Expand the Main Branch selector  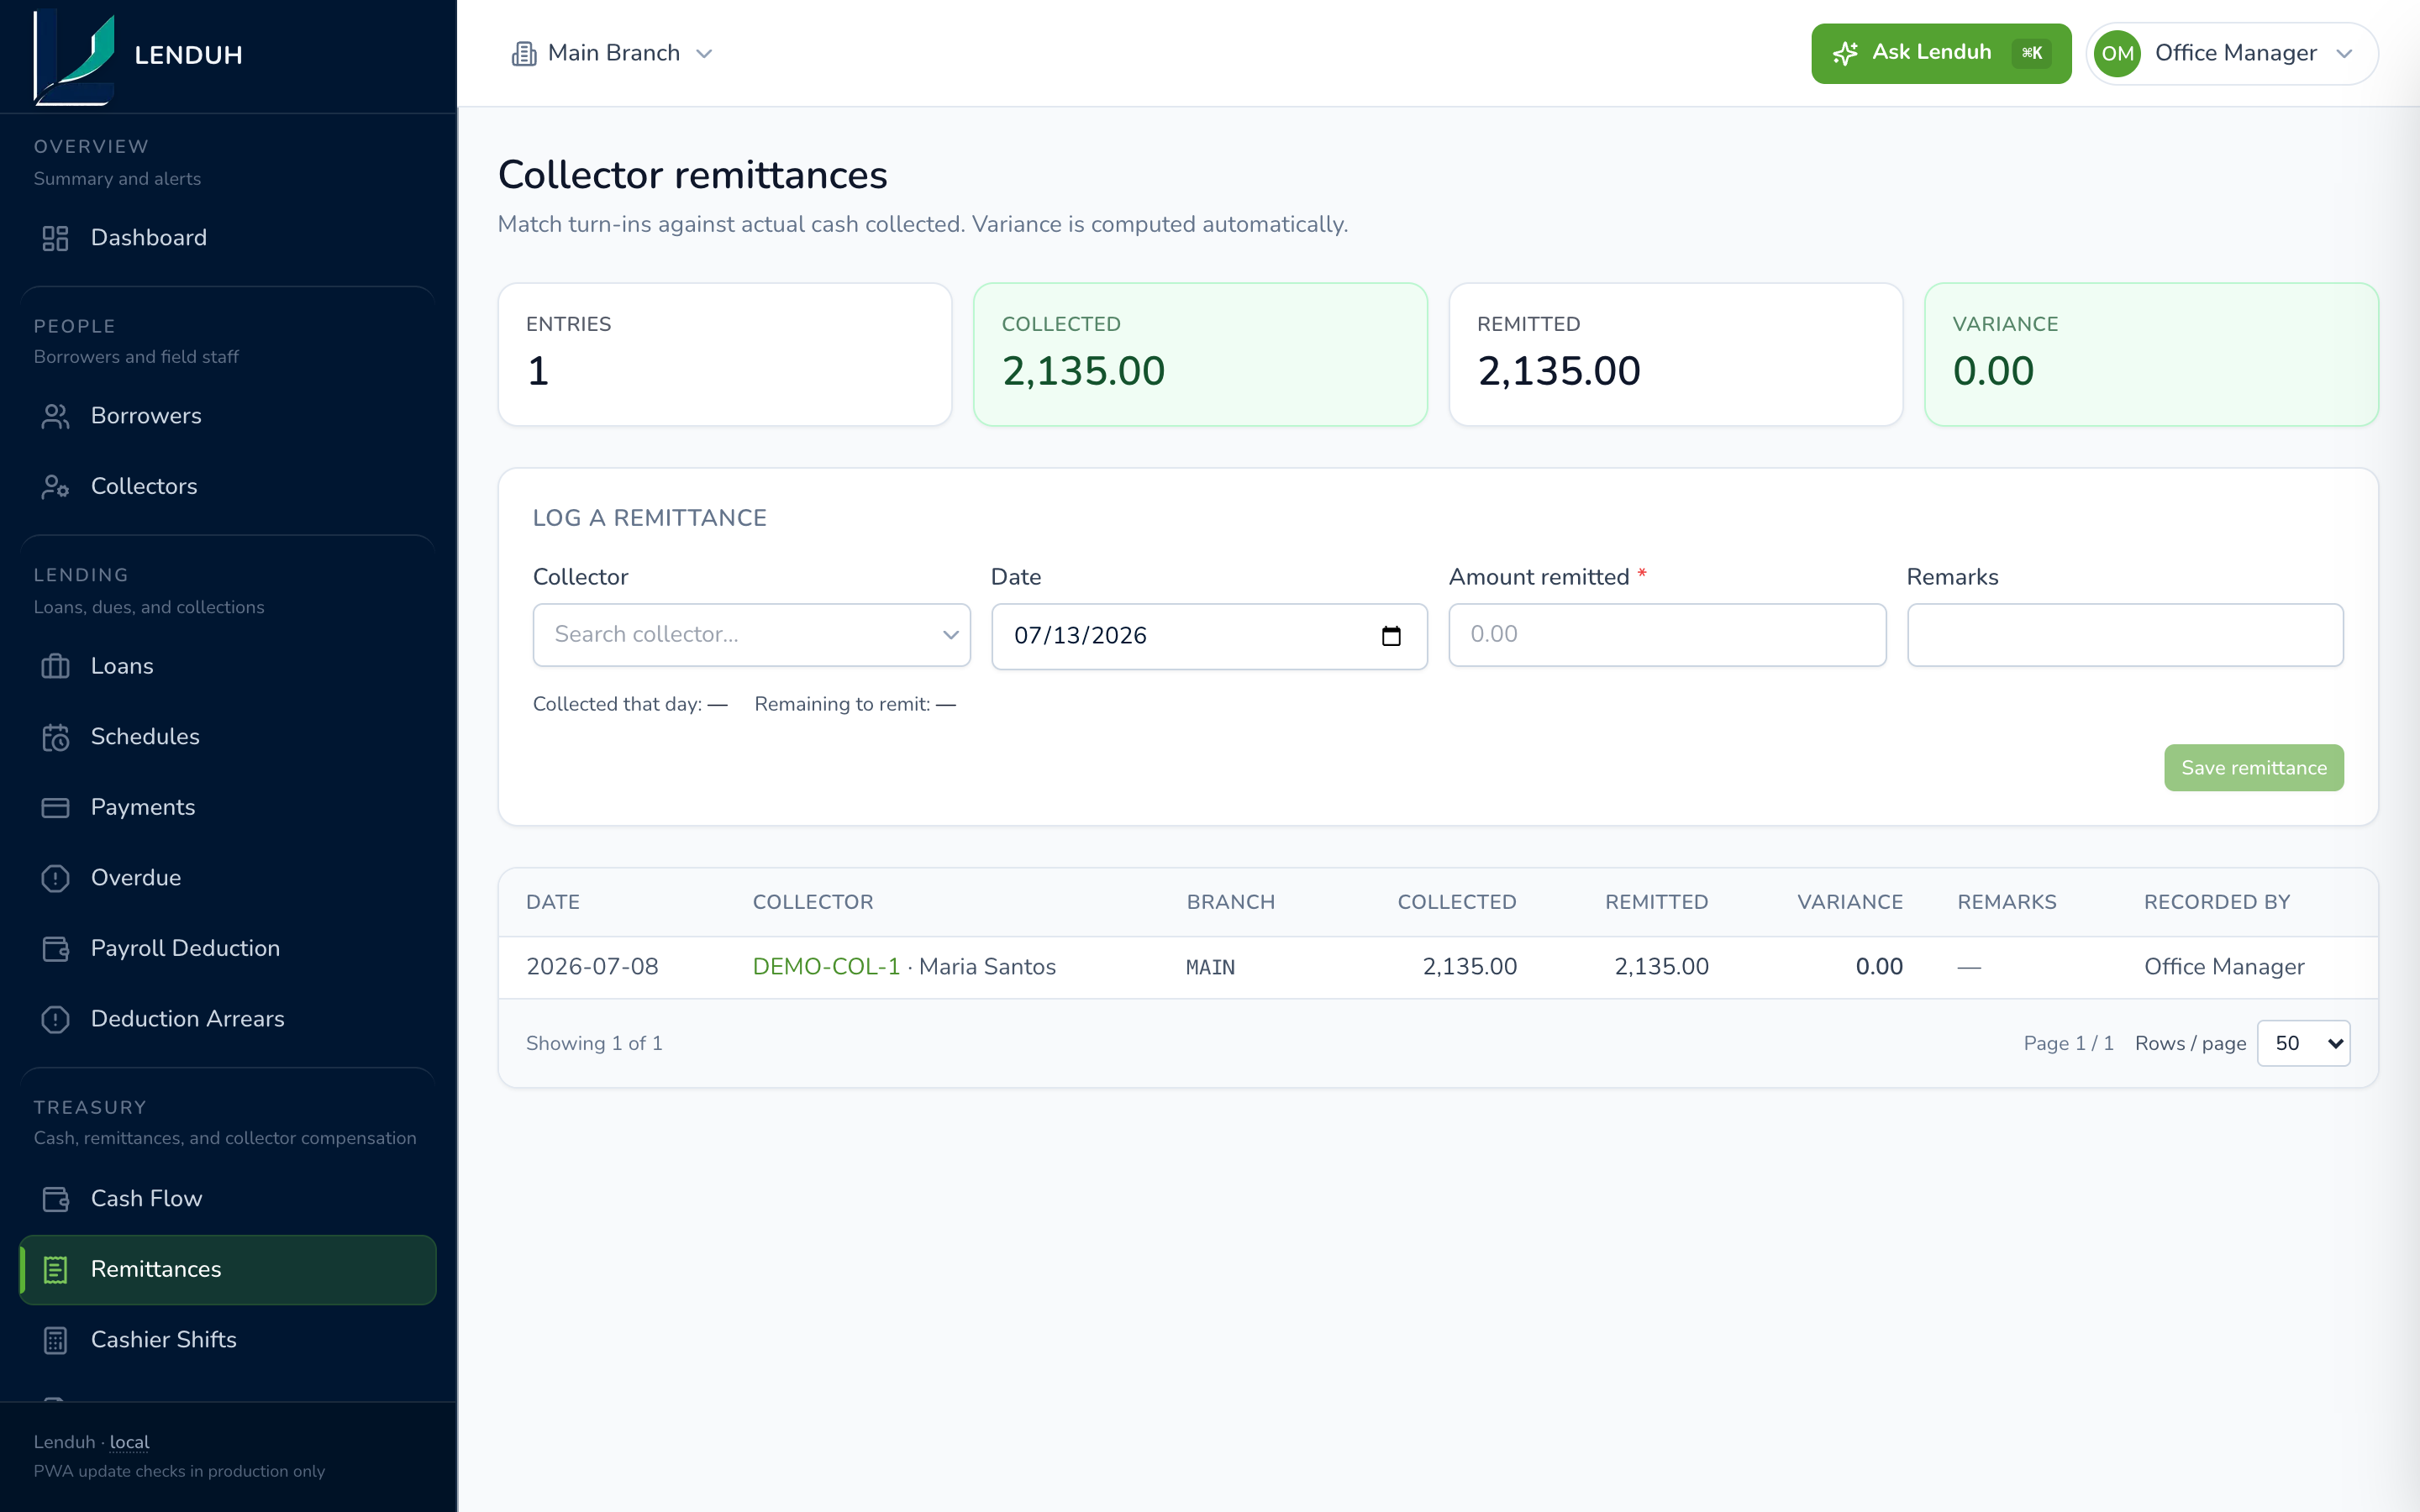tap(612, 53)
